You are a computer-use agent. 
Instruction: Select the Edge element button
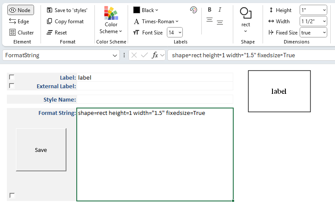(x=19, y=21)
